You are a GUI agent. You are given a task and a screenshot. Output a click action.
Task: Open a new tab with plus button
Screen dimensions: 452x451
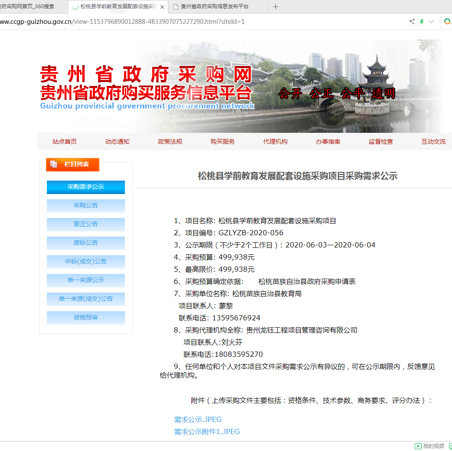coord(275,7)
